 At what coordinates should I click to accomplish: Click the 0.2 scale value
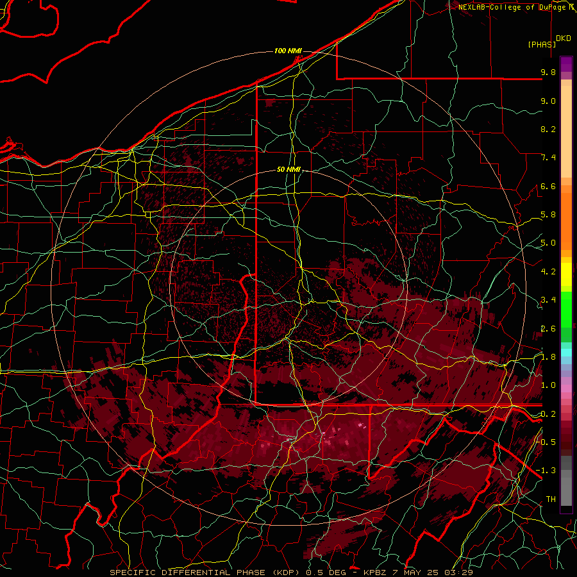click(548, 414)
